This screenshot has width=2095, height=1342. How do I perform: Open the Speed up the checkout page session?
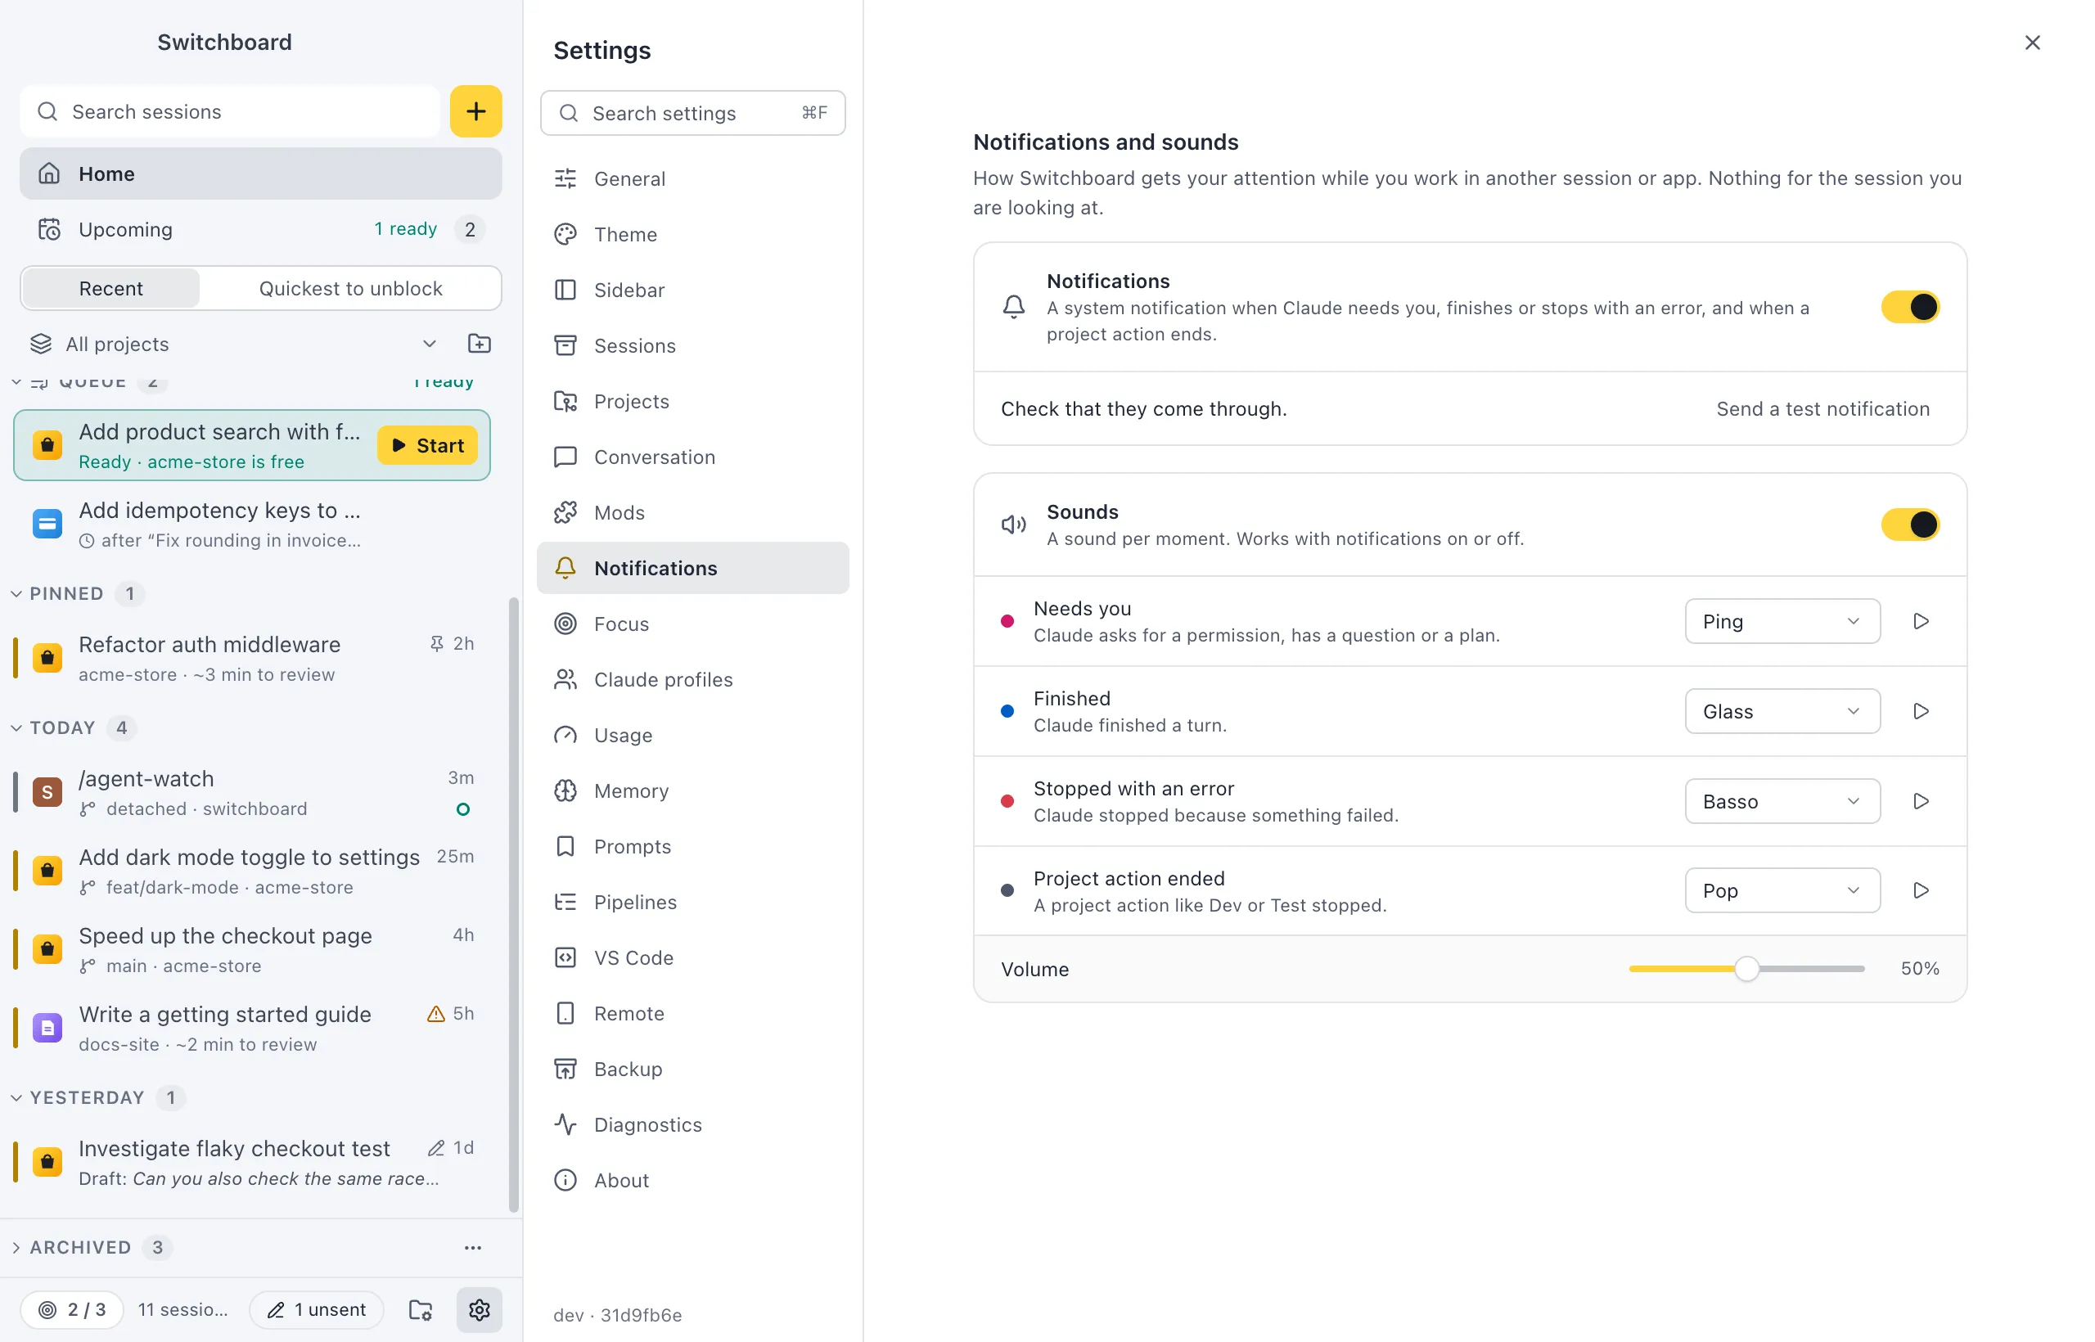coord(253,949)
